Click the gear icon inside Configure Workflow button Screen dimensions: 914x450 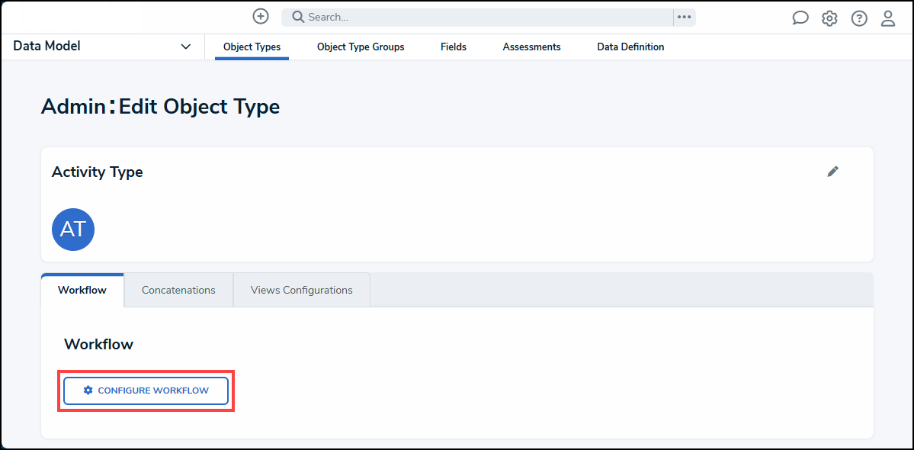tap(88, 390)
